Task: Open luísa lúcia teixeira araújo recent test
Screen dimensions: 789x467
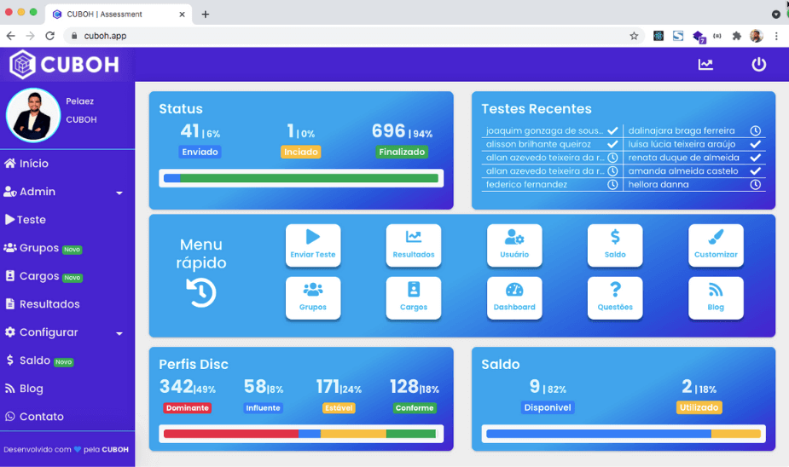Action: [x=682, y=144]
